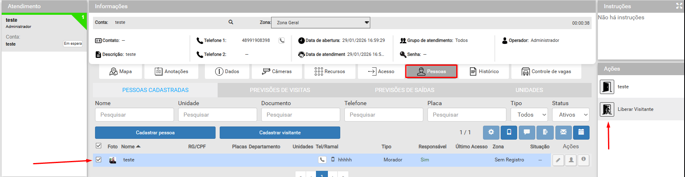Open the Status Ativos dropdown
This screenshot has height=177, width=685.
[x=571, y=115]
